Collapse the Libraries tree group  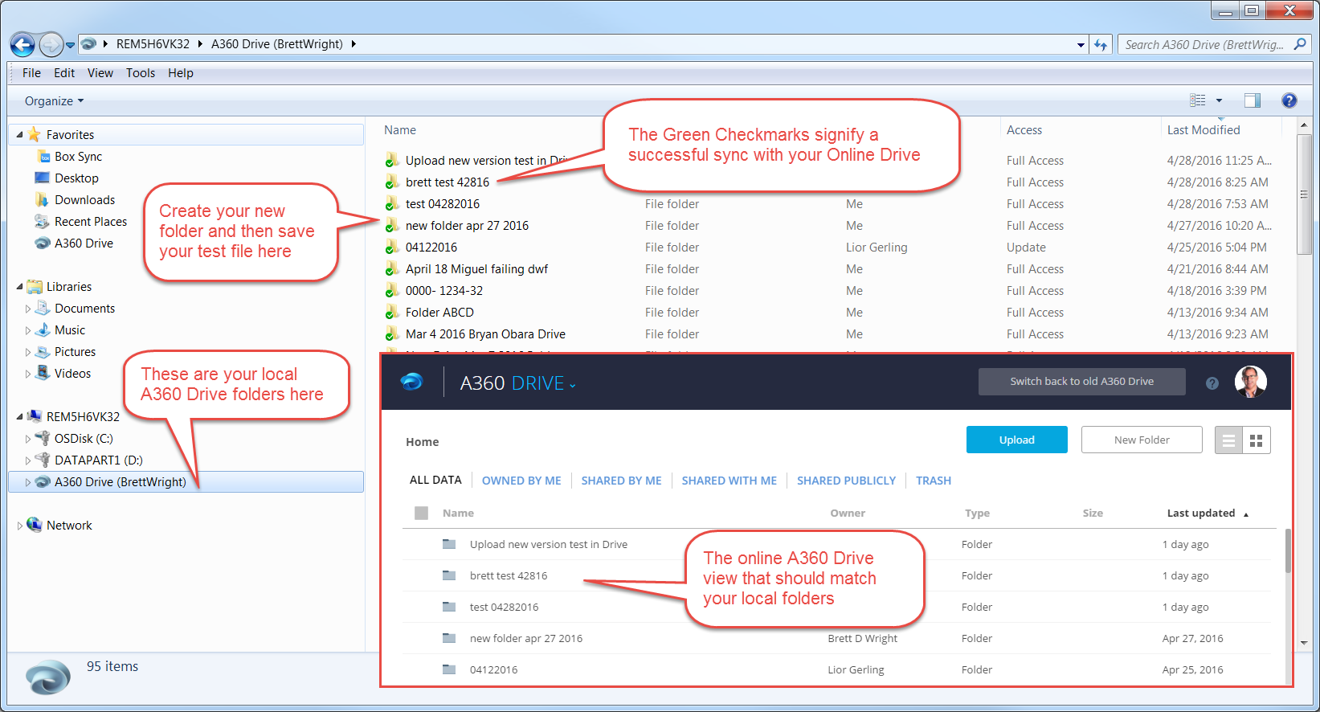click(19, 286)
